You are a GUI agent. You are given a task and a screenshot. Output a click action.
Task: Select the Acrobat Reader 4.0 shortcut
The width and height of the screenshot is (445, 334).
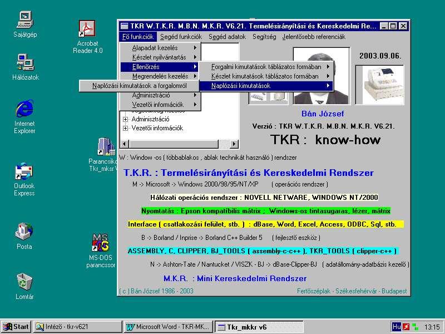click(x=87, y=37)
